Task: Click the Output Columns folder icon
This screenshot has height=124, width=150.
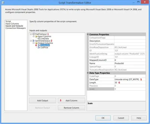Action: click(36, 43)
